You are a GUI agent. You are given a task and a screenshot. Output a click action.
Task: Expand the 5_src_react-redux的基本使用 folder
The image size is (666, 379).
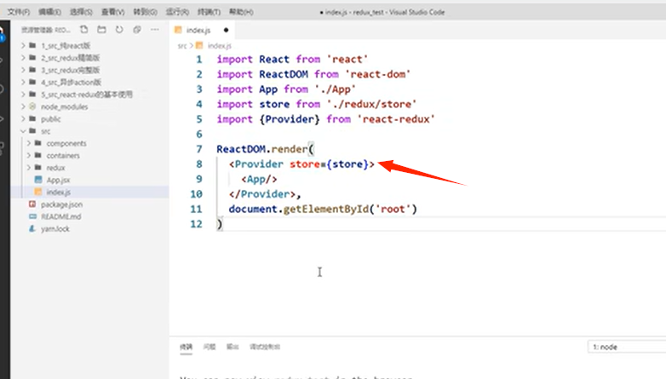click(x=23, y=95)
